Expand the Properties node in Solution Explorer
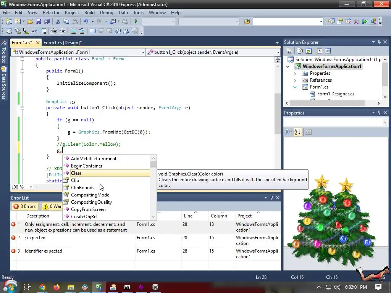Screen dimensions: 391x293 295,74
